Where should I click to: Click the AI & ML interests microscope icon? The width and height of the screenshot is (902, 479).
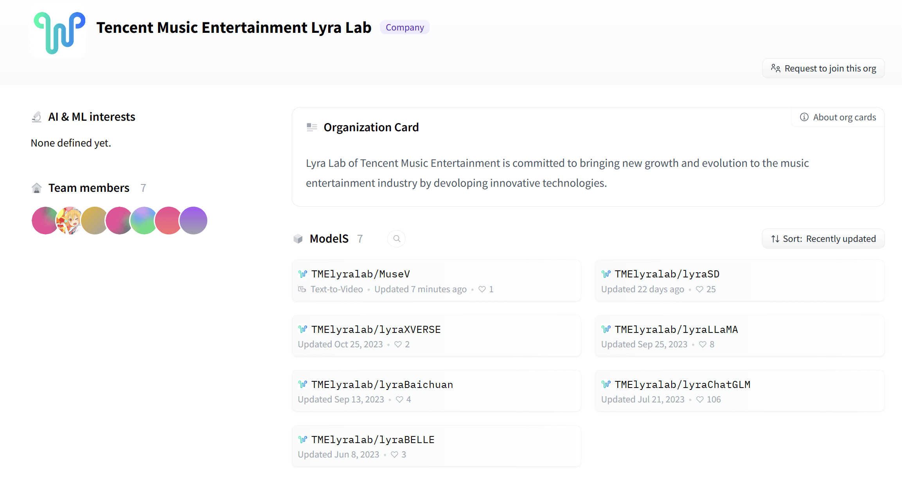pyautogui.click(x=37, y=117)
